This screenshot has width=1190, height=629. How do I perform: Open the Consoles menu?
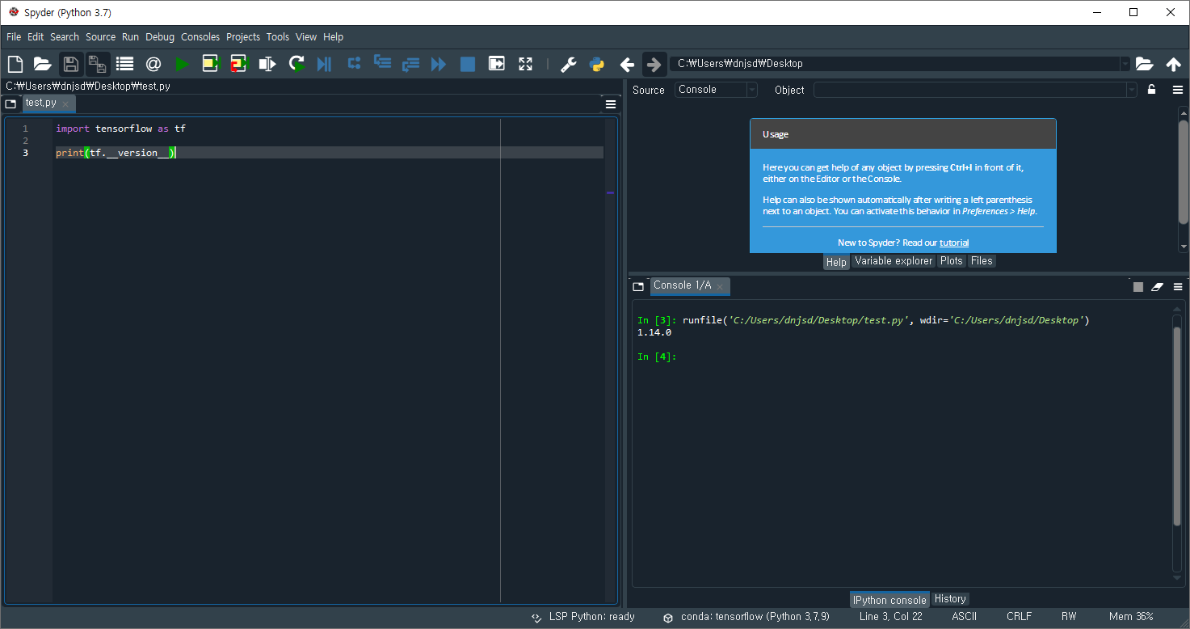tap(200, 36)
